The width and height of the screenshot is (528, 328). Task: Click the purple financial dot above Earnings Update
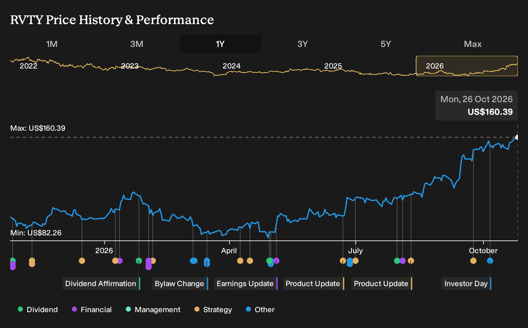(x=276, y=261)
